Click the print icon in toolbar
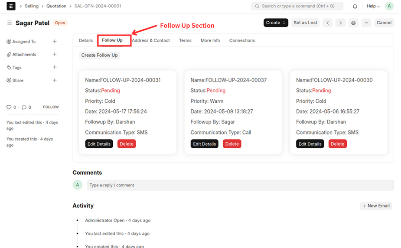Image resolution: width=401 pixels, height=248 pixels. [353, 23]
